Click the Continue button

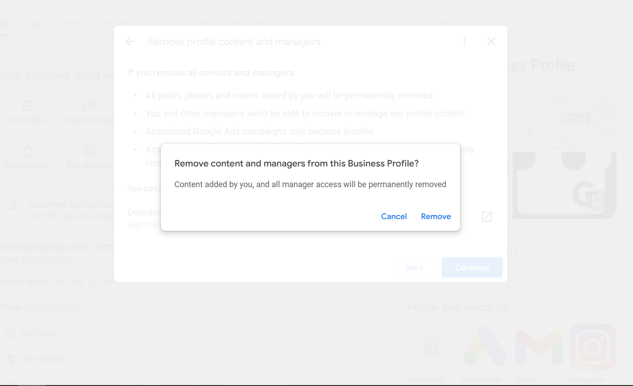point(472,267)
